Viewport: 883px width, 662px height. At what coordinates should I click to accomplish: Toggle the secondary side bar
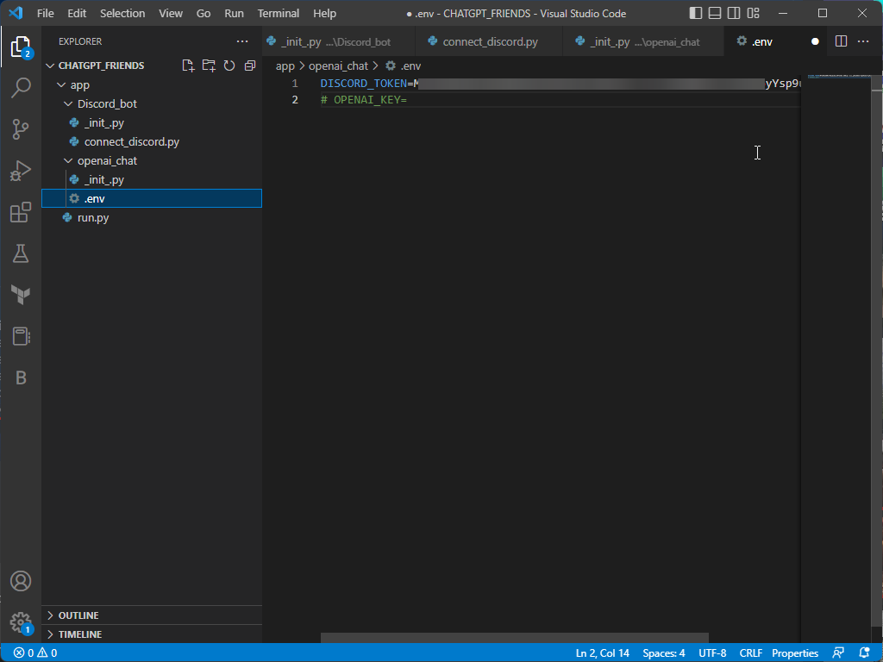point(734,13)
